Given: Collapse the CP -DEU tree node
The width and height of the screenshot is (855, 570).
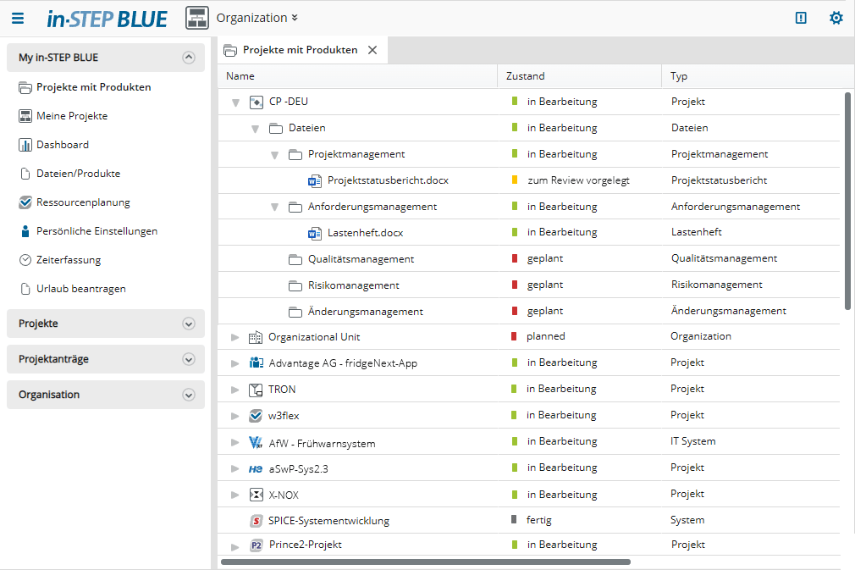Looking at the screenshot, I should 236,102.
